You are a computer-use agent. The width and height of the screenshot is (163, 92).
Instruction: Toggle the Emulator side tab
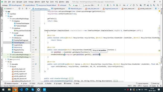click(161, 60)
